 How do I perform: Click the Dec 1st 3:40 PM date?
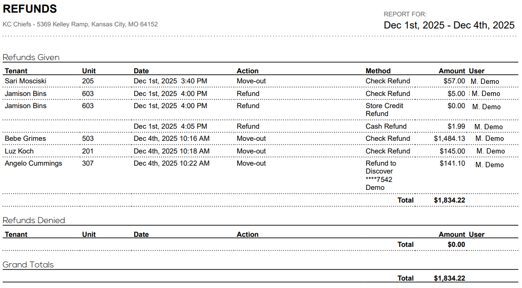click(170, 81)
